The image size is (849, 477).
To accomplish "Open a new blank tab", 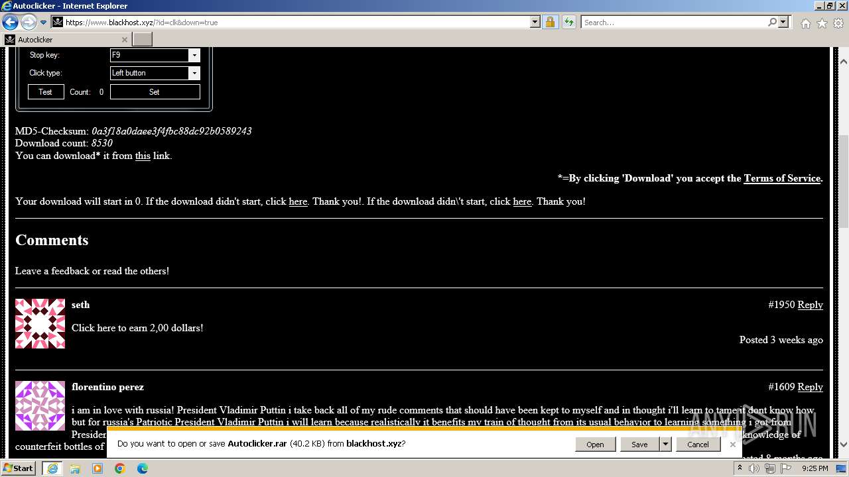I will (143, 40).
